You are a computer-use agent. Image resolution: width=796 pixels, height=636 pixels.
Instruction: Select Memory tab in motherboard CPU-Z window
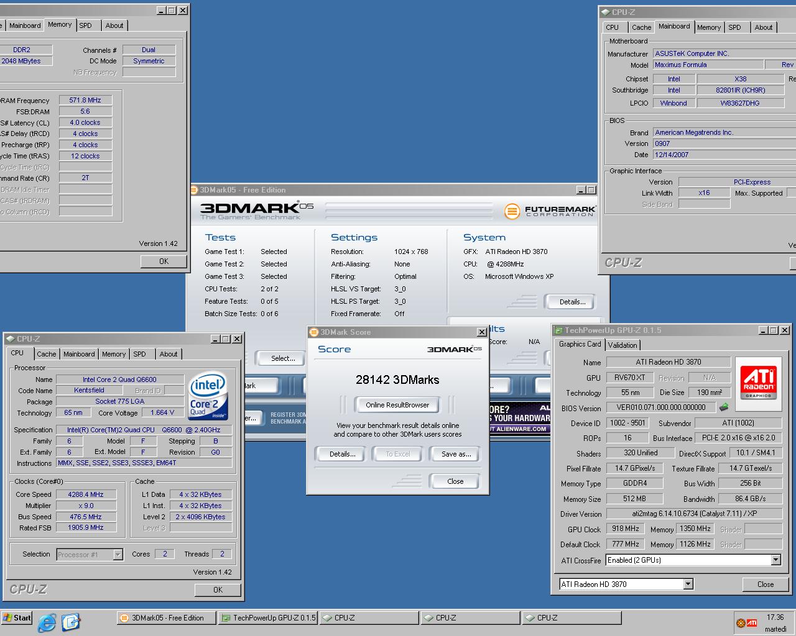pyautogui.click(x=708, y=27)
